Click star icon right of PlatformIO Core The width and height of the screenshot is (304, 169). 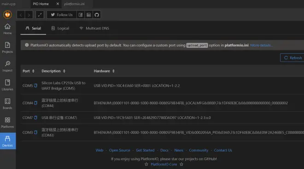[x=181, y=164]
